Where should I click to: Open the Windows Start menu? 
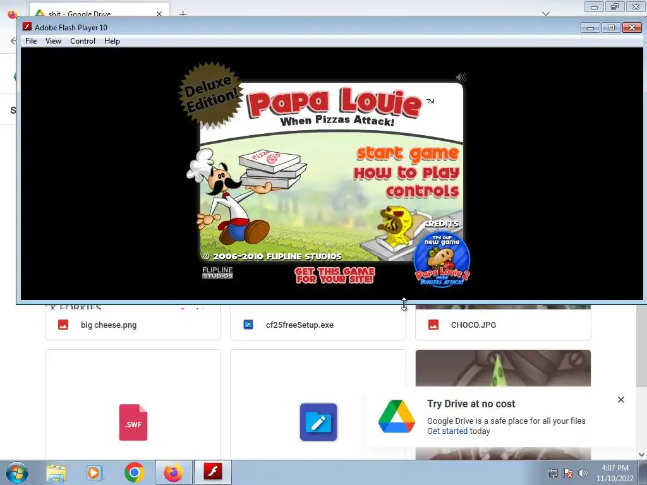[x=17, y=472]
